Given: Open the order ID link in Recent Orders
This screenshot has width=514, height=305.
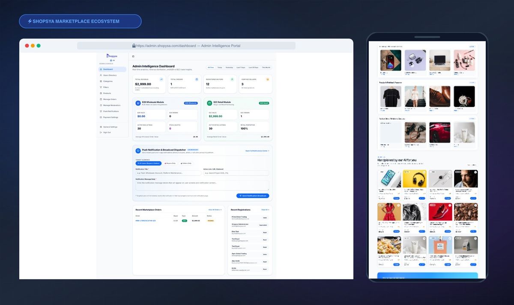Looking at the screenshot, I should coord(146,220).
